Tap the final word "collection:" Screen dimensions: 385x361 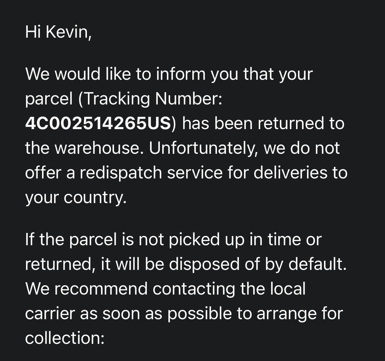tap(65, 338)
